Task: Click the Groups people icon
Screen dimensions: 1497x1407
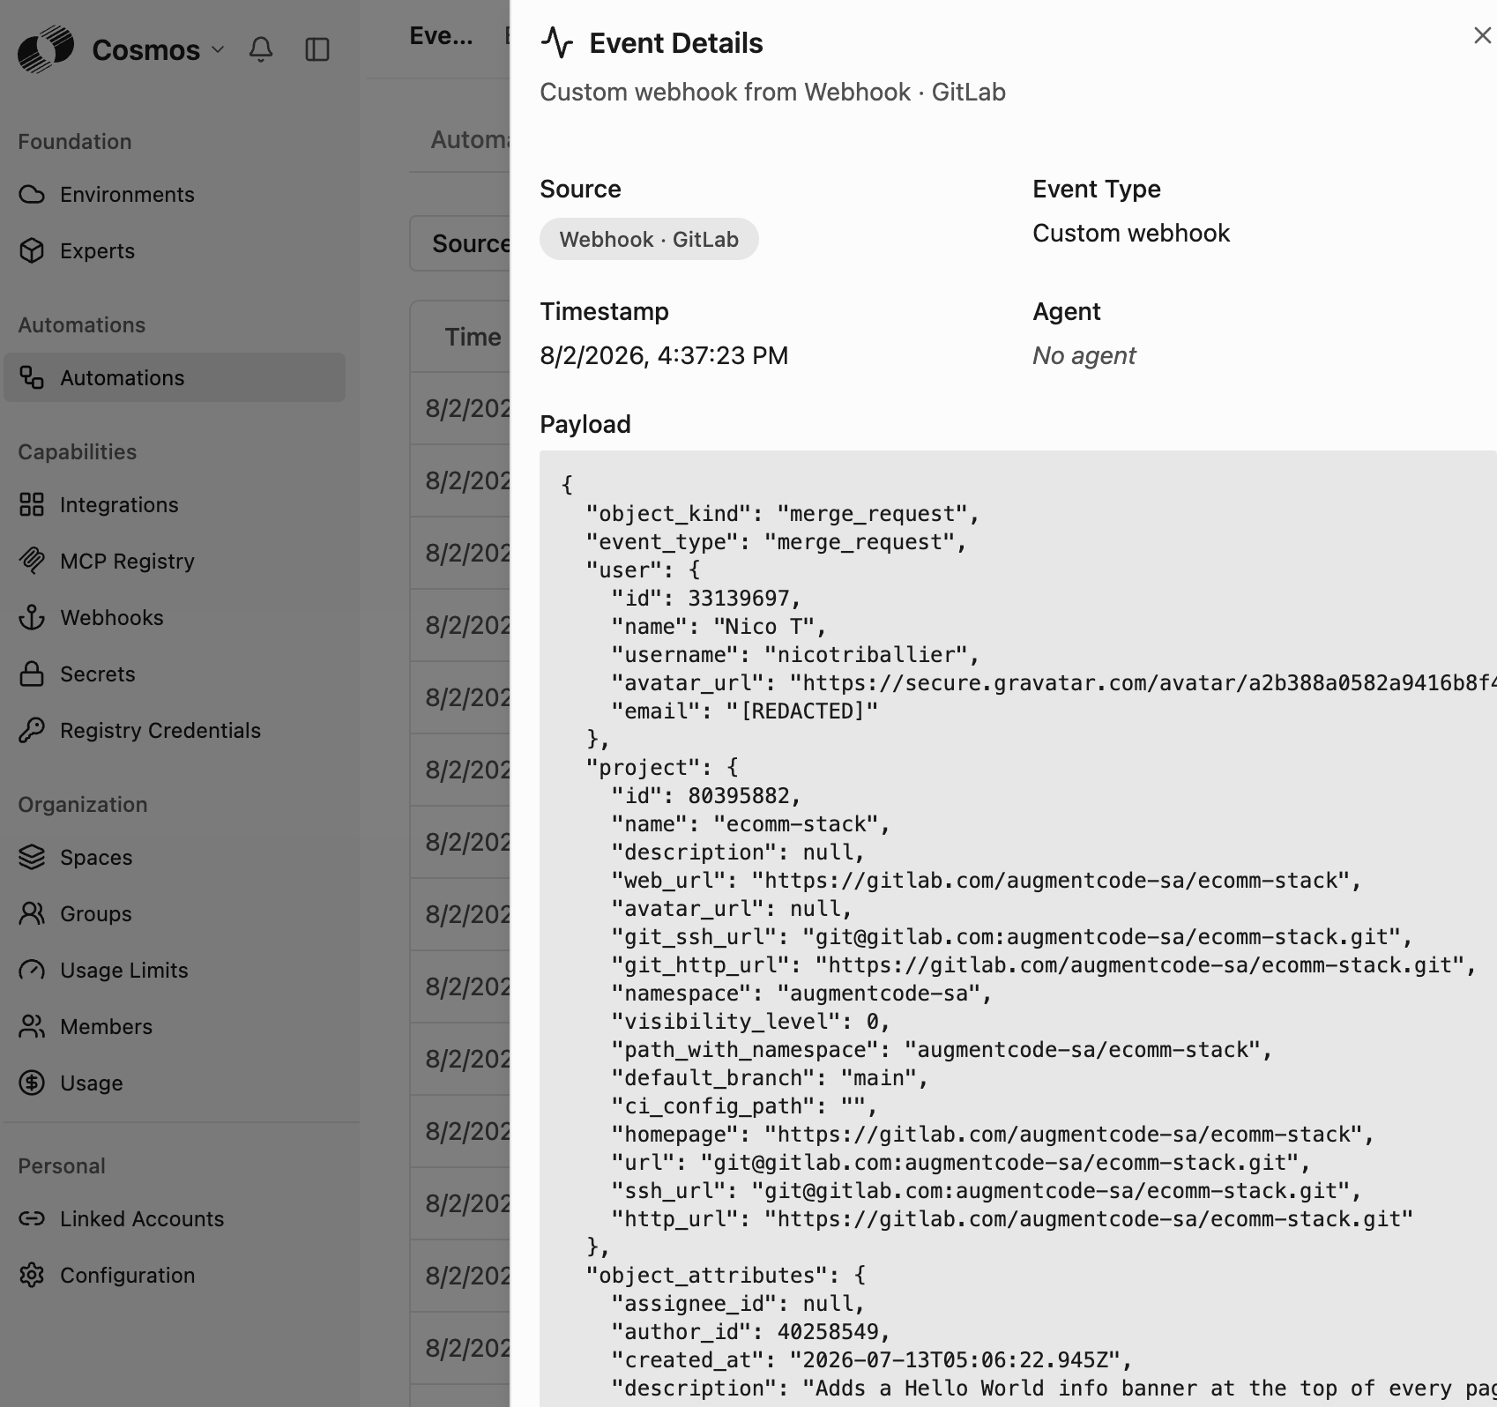Action: click(x=32, y=914)
